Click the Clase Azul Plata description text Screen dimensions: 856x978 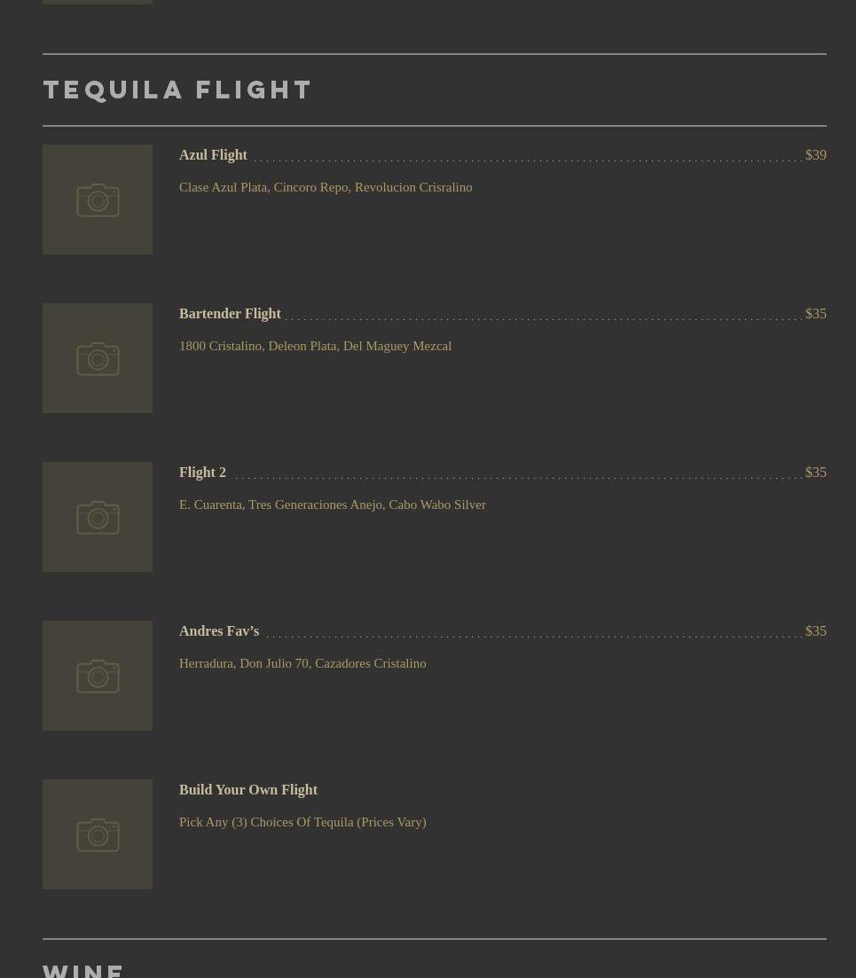tap(326, 187)
